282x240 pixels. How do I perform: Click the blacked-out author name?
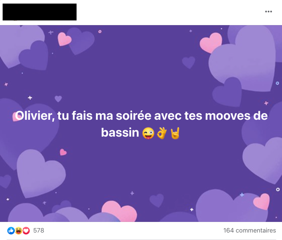point(40,12)
